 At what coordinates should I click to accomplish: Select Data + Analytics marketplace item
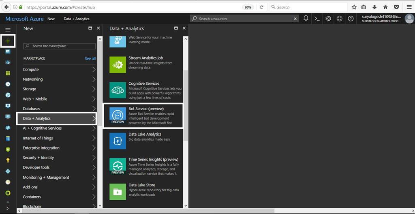tap(57, 118)
